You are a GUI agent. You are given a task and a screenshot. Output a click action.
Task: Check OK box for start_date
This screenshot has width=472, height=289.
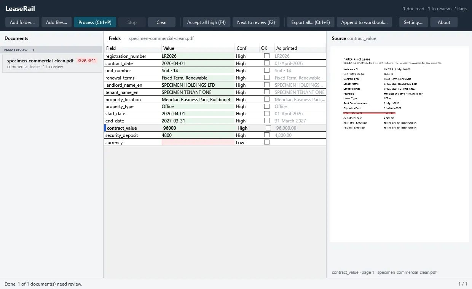coord(267,113)
